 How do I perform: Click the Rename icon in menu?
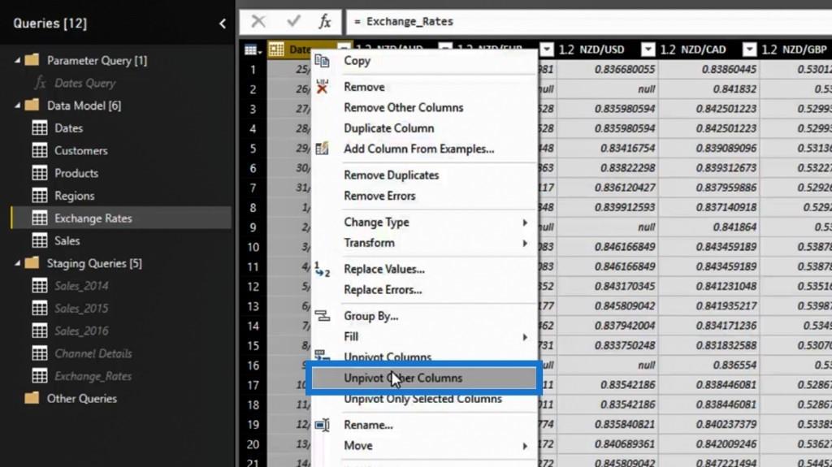322,425
